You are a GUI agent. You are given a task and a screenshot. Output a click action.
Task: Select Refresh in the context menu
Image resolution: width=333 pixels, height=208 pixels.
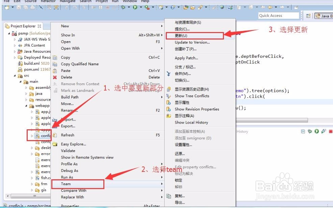[108, 135]
